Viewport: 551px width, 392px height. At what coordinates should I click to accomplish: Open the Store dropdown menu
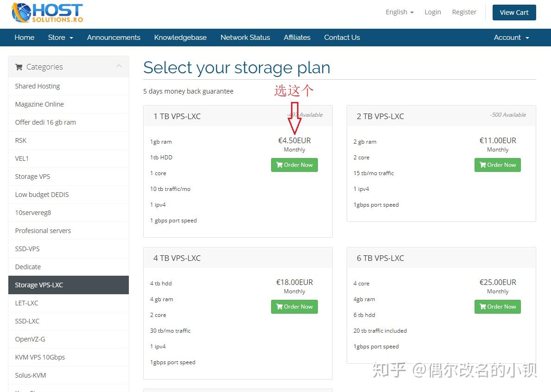point(60,38)
